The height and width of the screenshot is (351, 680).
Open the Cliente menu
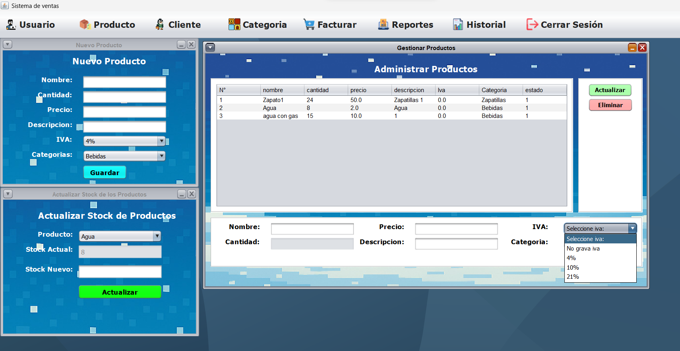[178, 25]
